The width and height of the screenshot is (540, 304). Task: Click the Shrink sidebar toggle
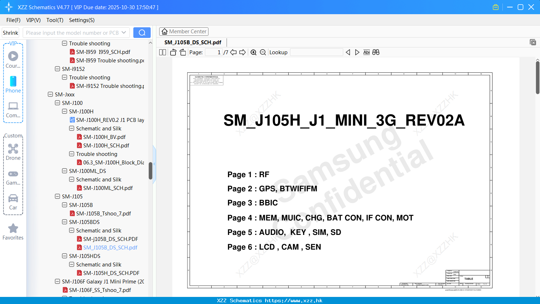click(x=10, y=32)
